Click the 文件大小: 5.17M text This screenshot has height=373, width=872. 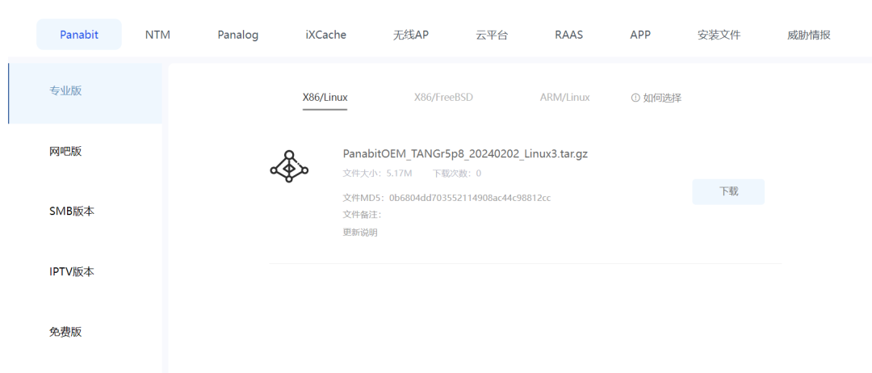click(377, 174)
